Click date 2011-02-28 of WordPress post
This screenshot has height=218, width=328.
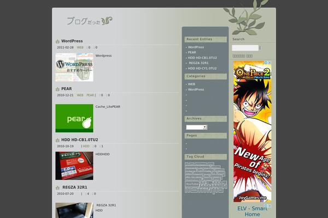pyautogui.click(x=65, y=47)
